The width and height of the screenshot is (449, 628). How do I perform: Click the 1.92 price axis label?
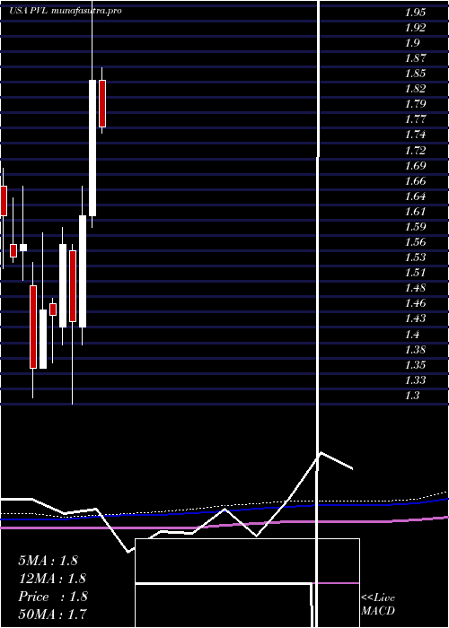point(415,28)
